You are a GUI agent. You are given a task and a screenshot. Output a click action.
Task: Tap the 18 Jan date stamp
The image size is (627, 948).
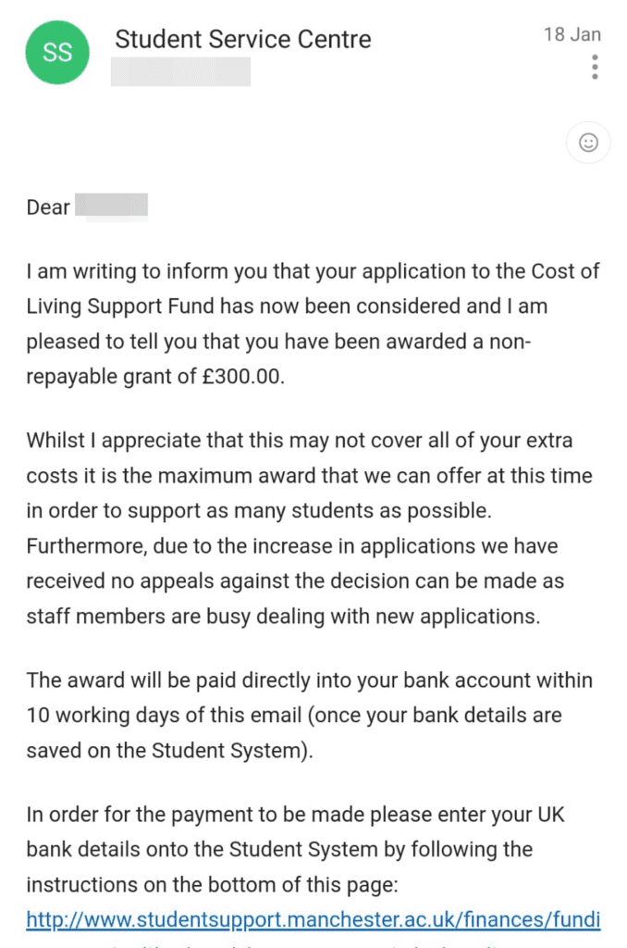tap(572, 34)
